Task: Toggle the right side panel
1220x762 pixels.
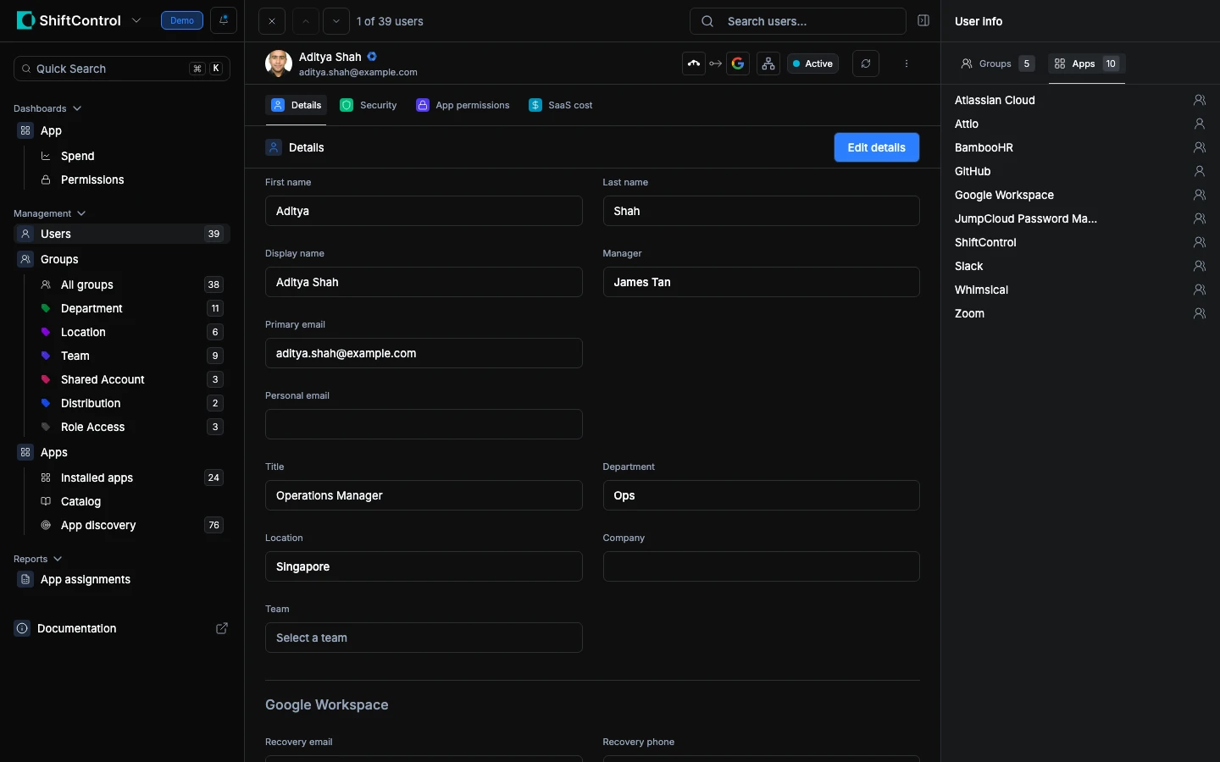Action: click(923, 21)
